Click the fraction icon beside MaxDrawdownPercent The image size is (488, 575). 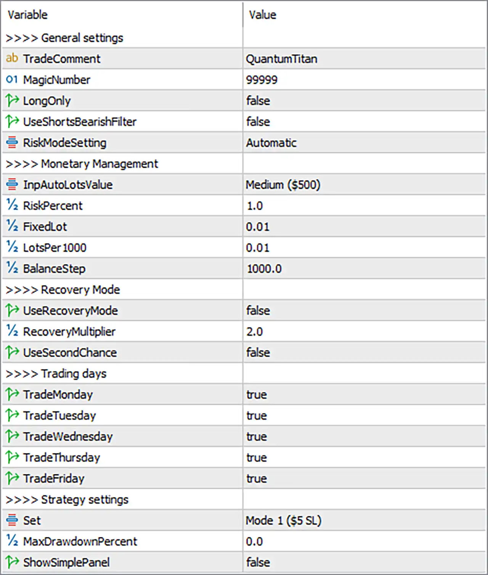[12, 541]
